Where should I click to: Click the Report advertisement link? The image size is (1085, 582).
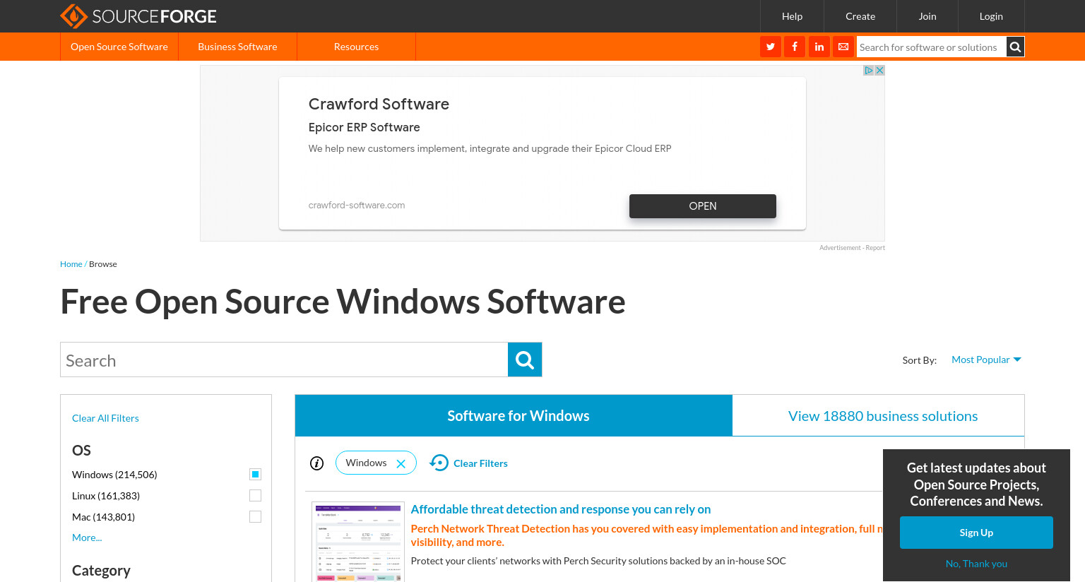pos(875,248)
